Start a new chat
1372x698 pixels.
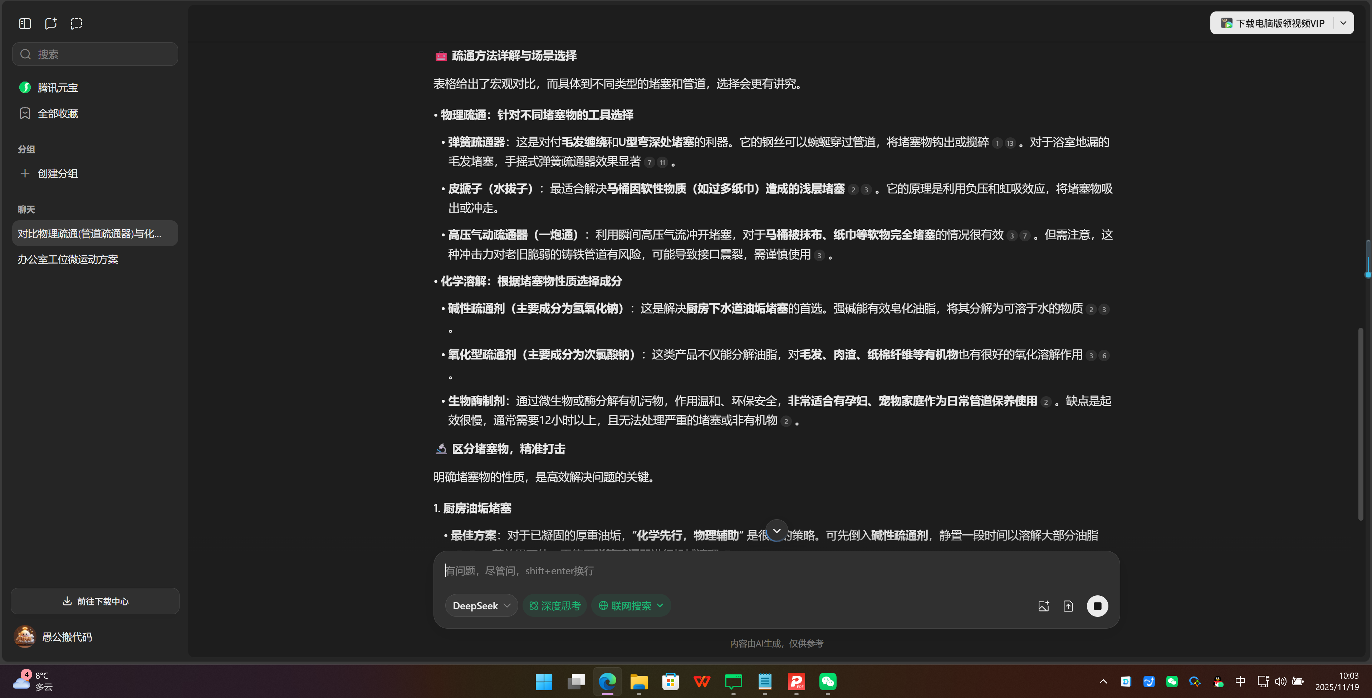(50, 24)
